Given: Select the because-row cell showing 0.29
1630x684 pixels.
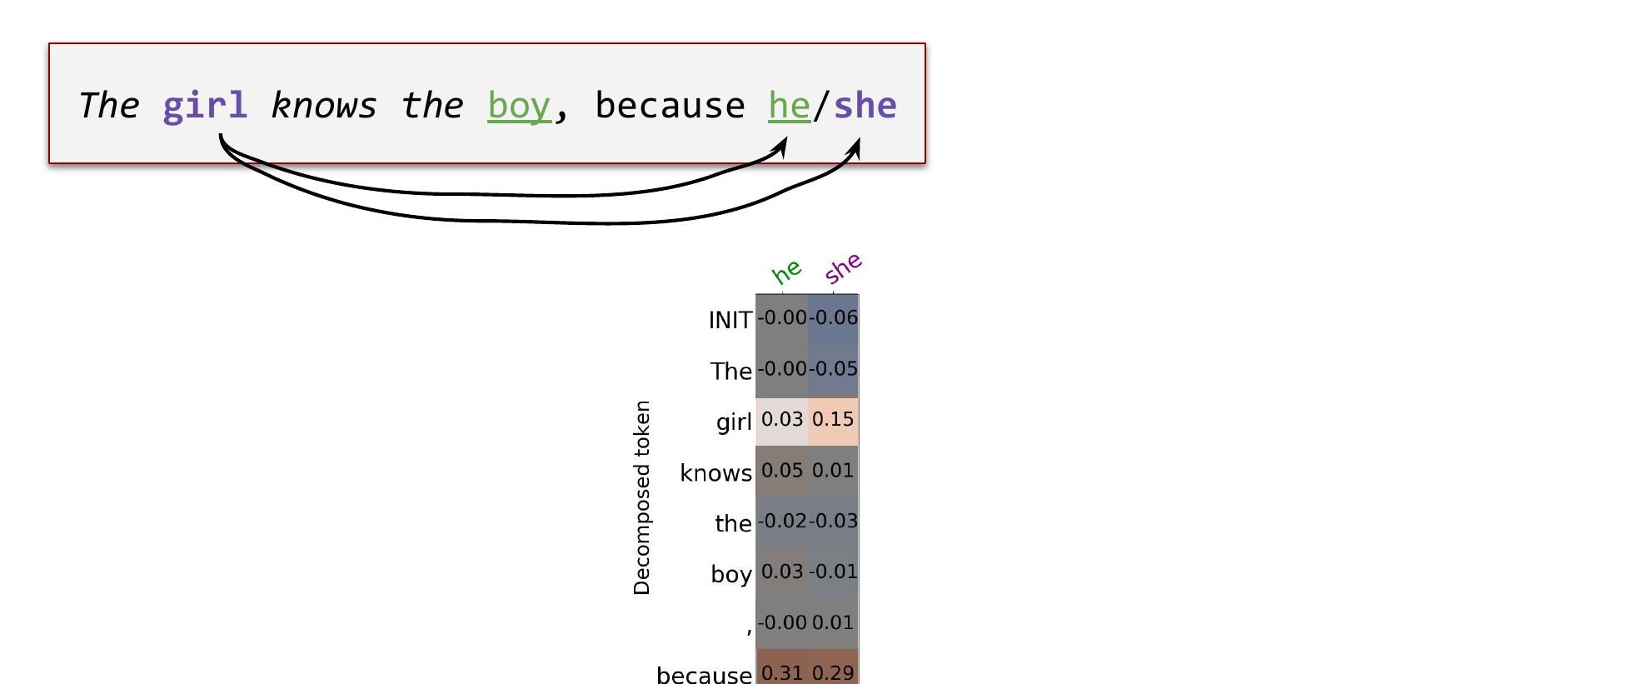Looking at the screenshot, I should (833, 672).
